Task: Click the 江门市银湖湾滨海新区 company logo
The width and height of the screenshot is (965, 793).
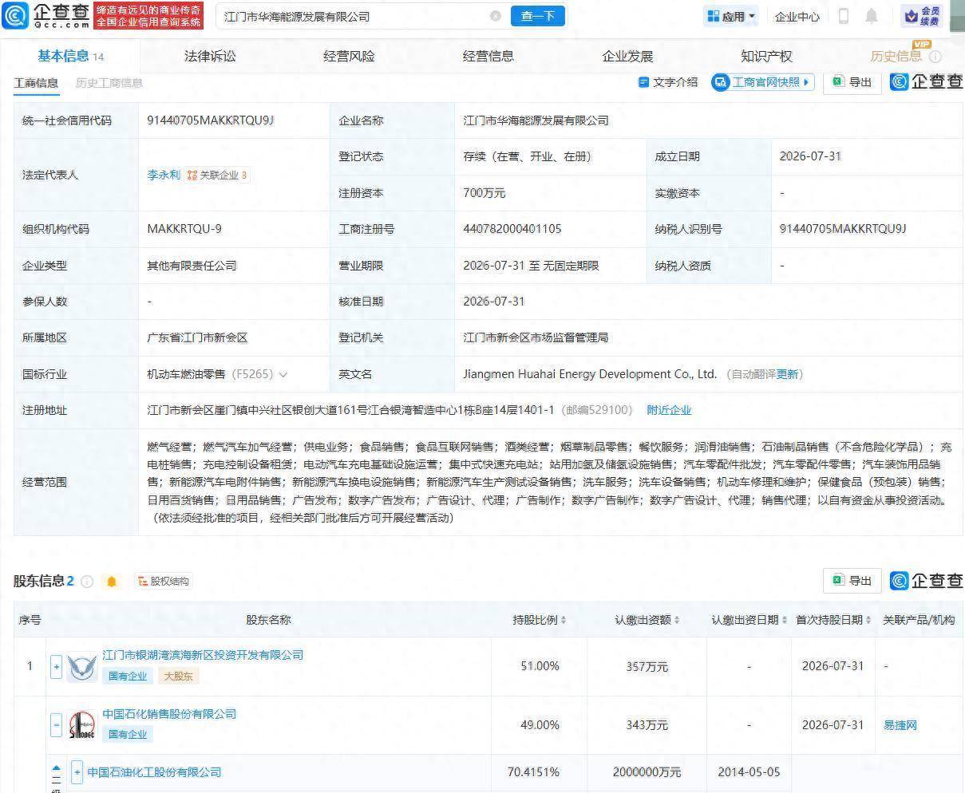Action: [82, 667]
